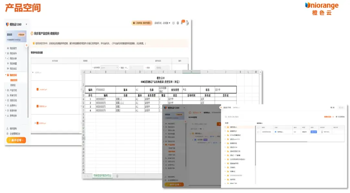Click the 橙色云1260 logo in the sidebar
Viewport: 350px width, 193px height.
[x=14, y=24]
